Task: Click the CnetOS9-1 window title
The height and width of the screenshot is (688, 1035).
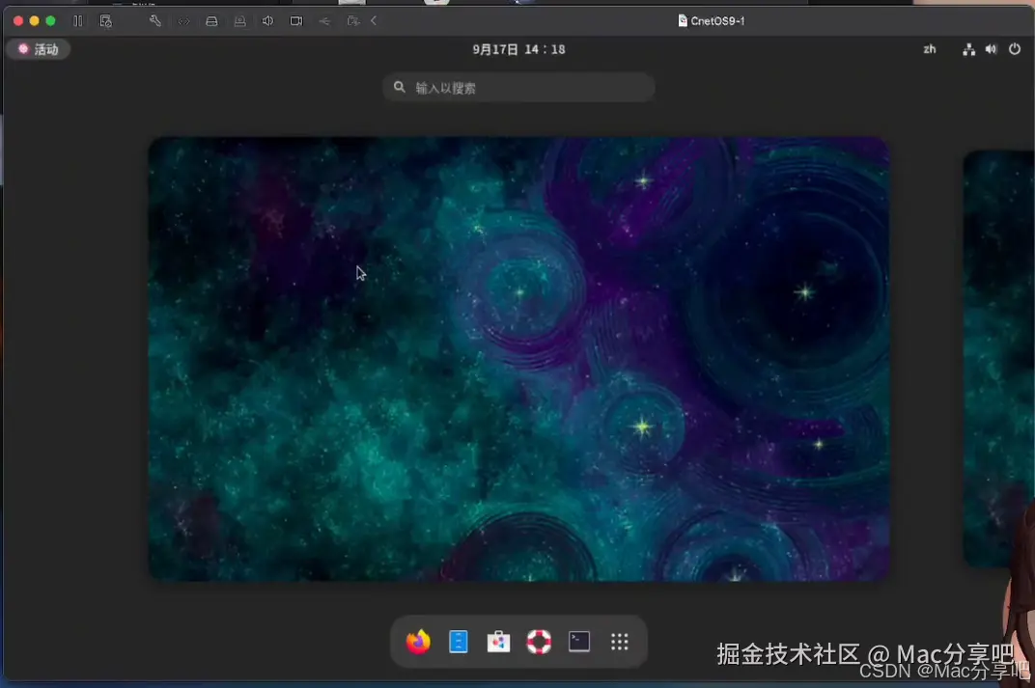Action: (712, 20)
